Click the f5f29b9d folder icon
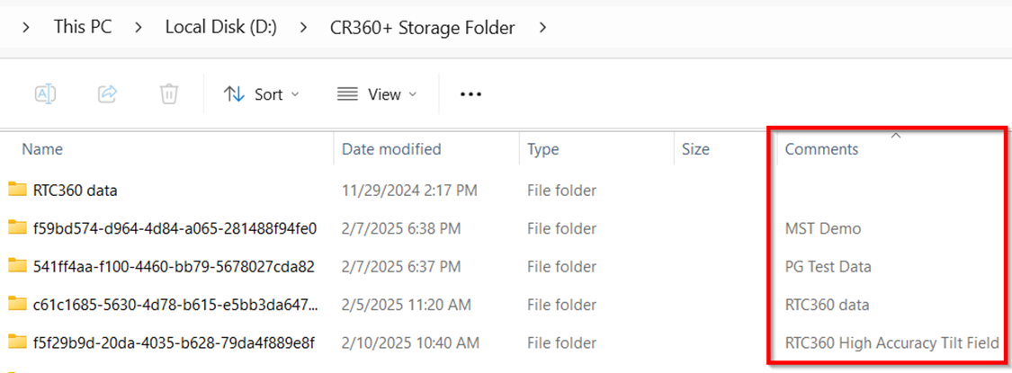Viewport: 1012px width, 373px height. (18, 342)
